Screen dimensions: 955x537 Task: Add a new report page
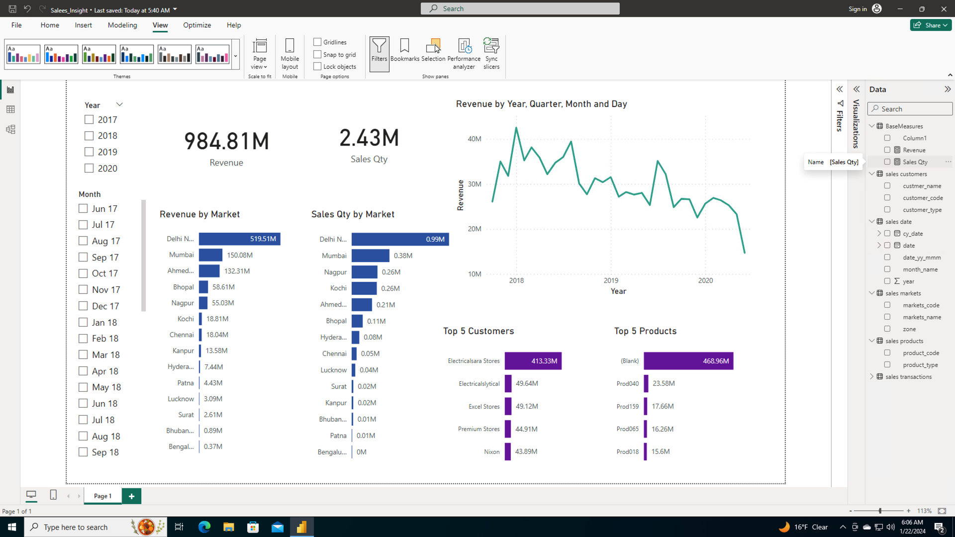click(131, 496)
